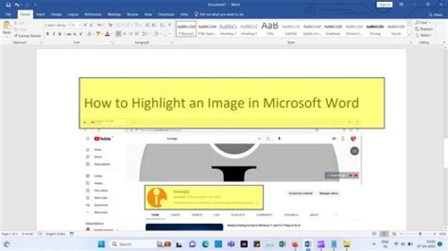Open the Change Case menu
448x251 pixels.
click(x=100, y=25)
